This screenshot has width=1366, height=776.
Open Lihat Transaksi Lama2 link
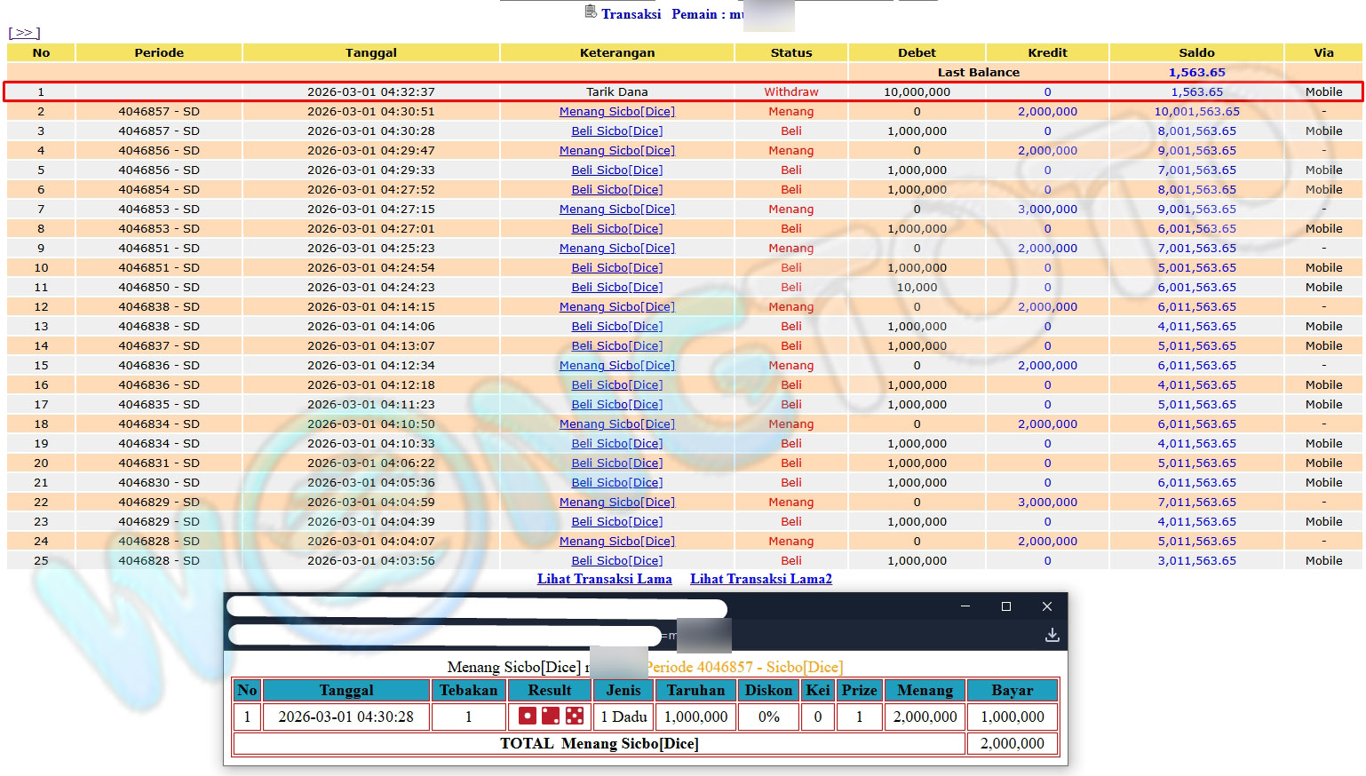(761, 579)
